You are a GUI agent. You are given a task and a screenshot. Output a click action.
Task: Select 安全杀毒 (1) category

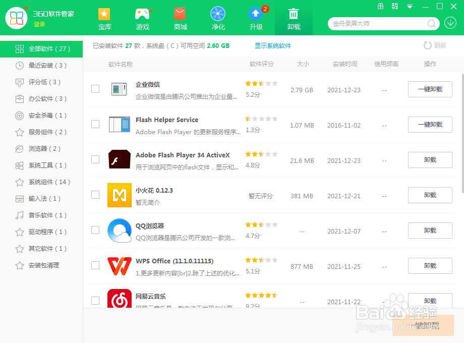tap(41, 116)
